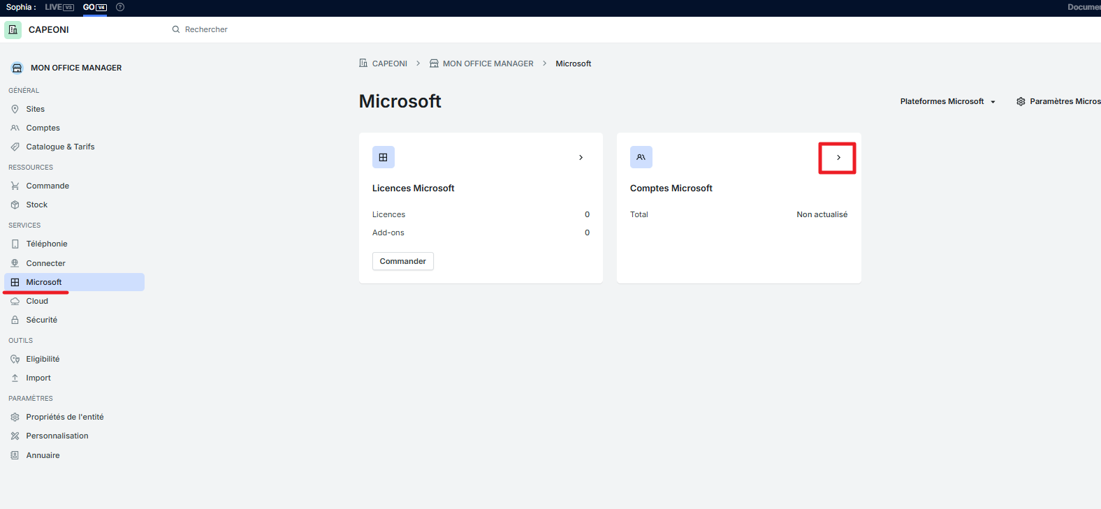Click the Import upload arrow icon
The width and height of the screenshot is (1101, 509).
(x=15, y=378)
